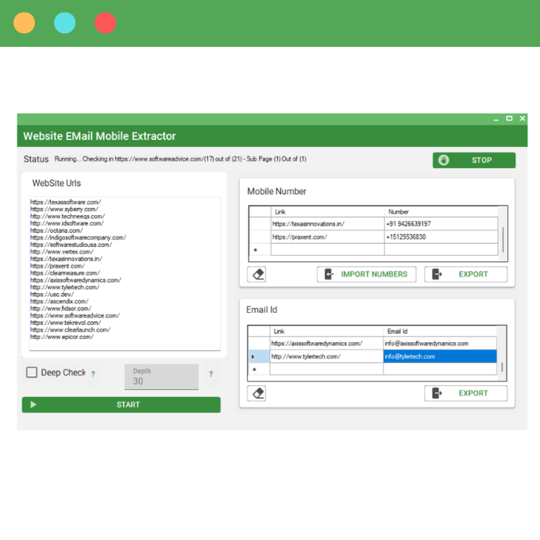Click the eraser icon under Email Id table
Image resolution: width=540 pixels, height=540 pixels.
[x=256, y=393]
